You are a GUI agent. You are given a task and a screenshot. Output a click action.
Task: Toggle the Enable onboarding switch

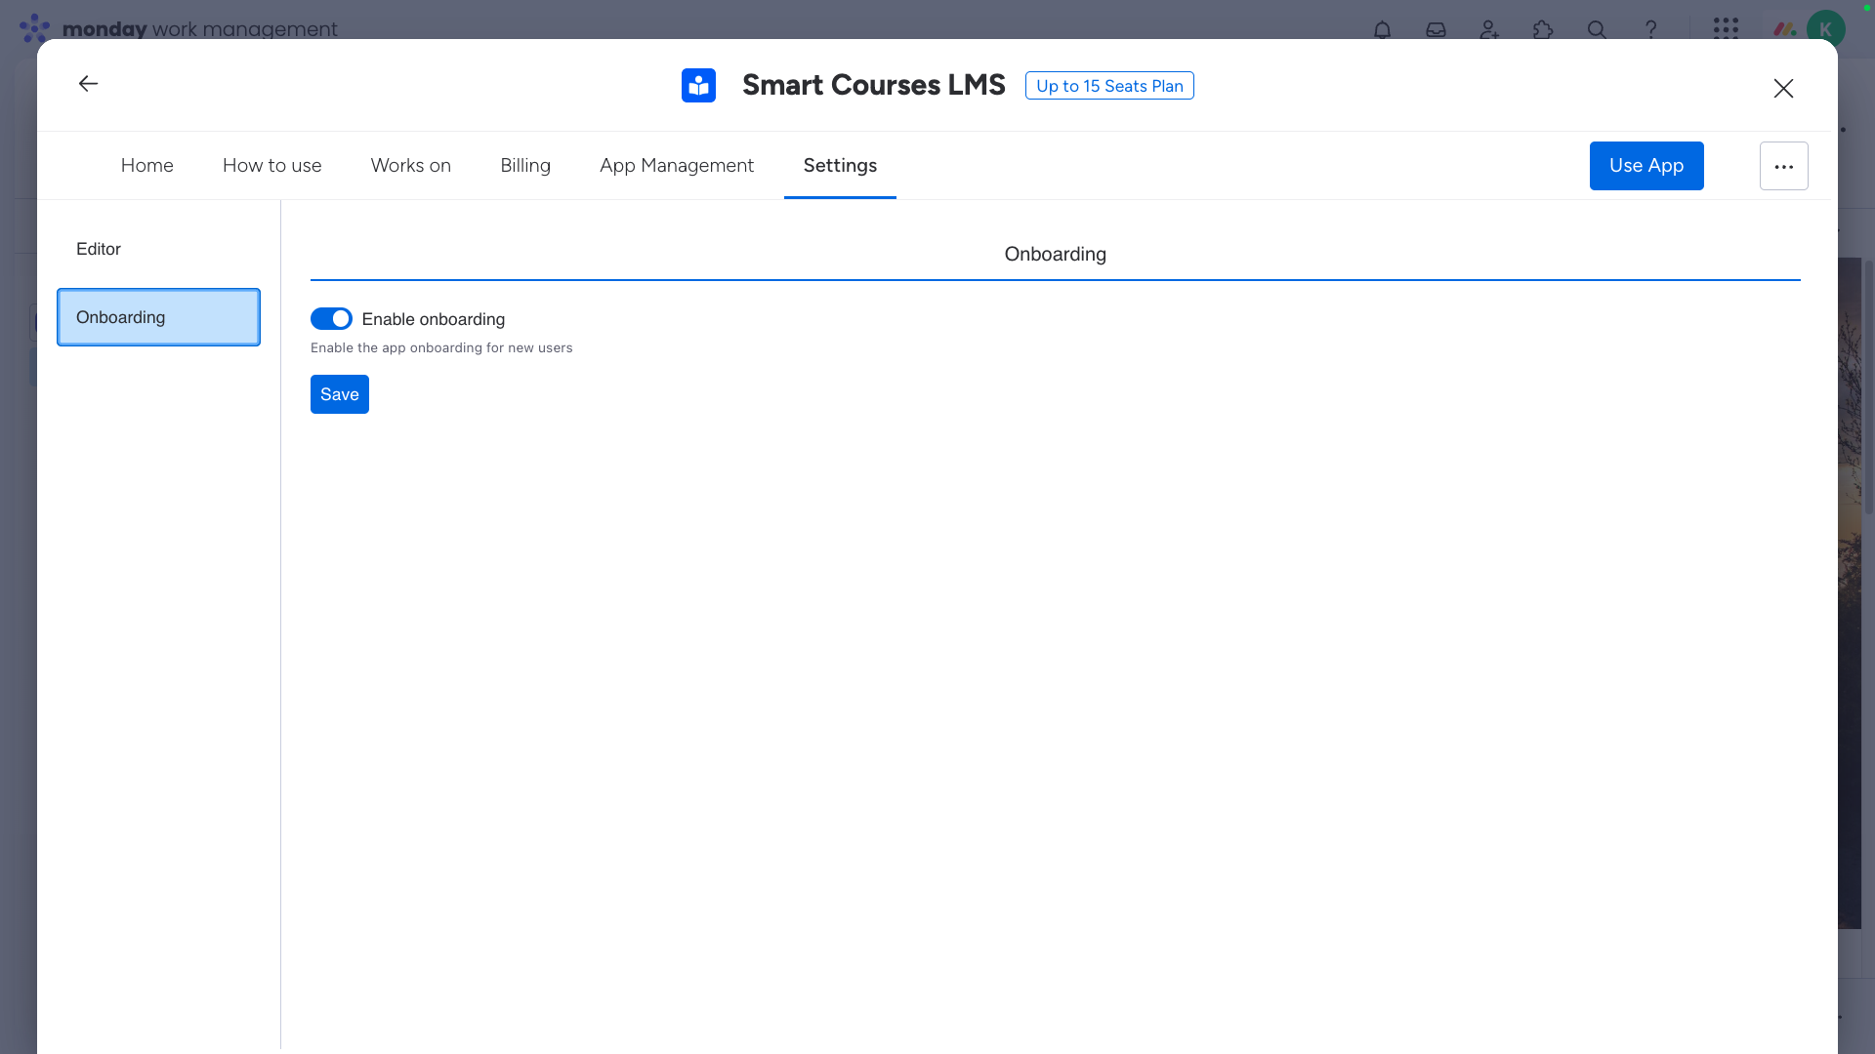(331, 319)
